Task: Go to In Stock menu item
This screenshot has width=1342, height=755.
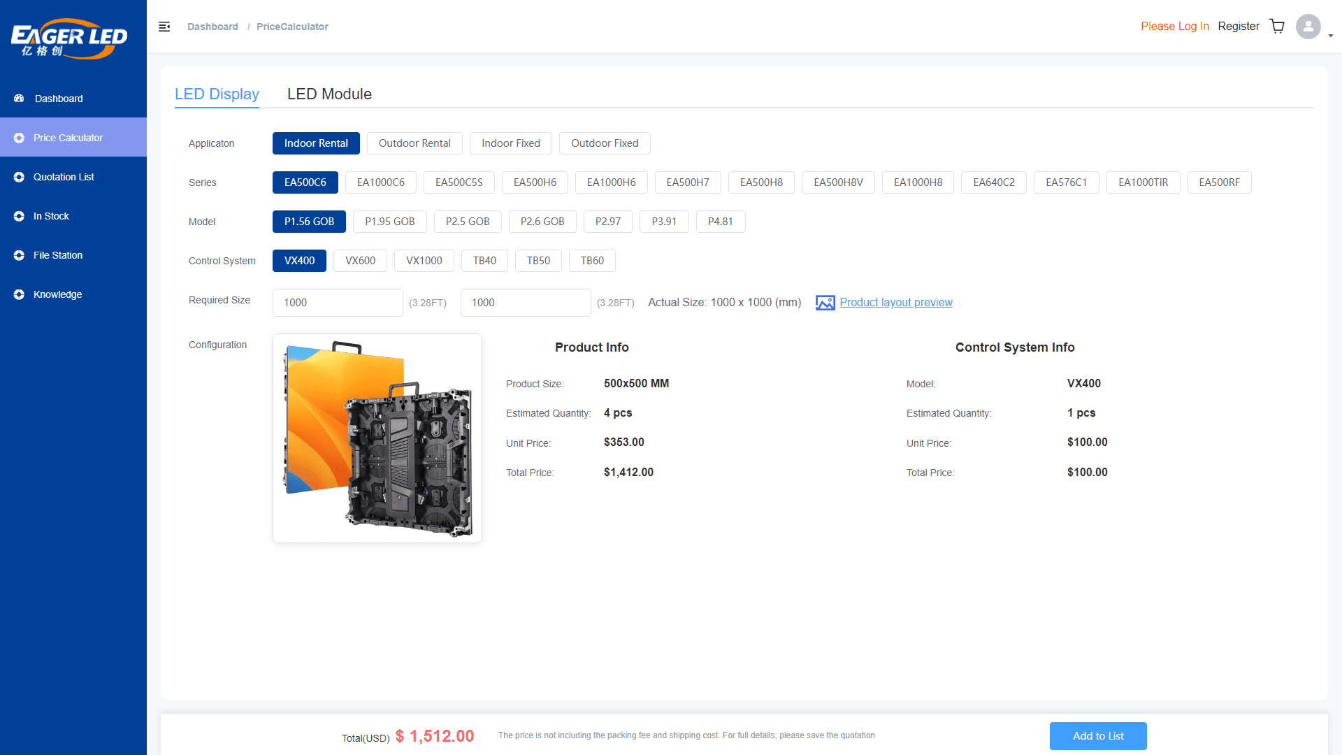Action: pyautogui.click(x=73, y=216)
